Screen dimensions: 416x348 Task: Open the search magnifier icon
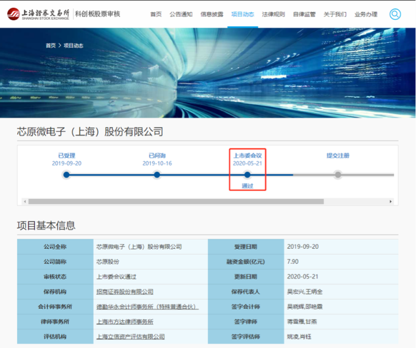(395, 14)
